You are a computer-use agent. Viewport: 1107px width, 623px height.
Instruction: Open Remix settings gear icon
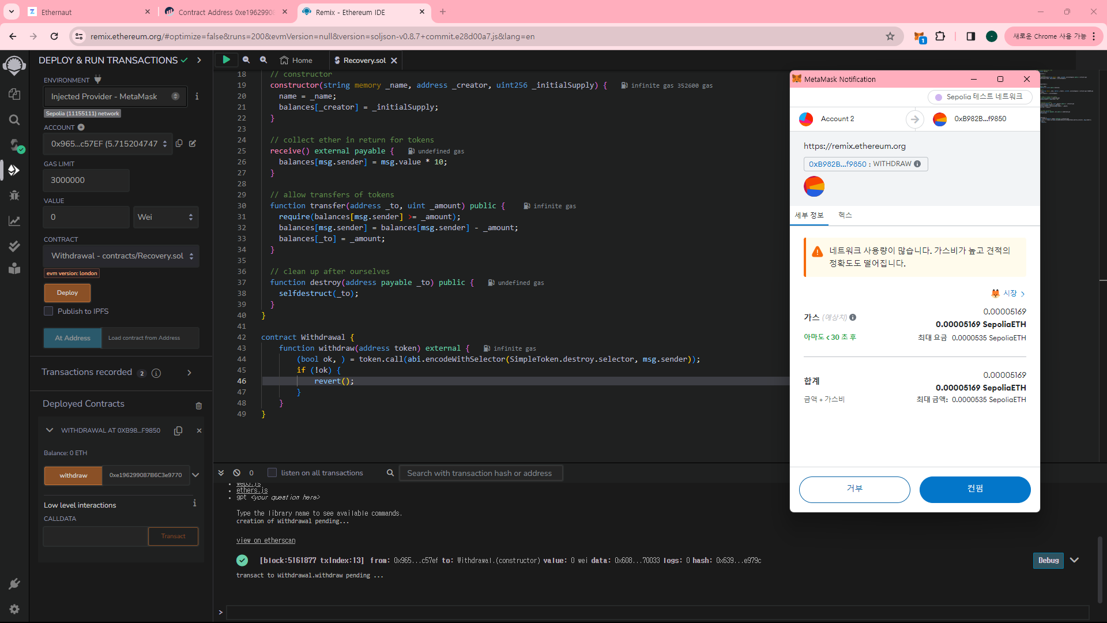(14, 609)
